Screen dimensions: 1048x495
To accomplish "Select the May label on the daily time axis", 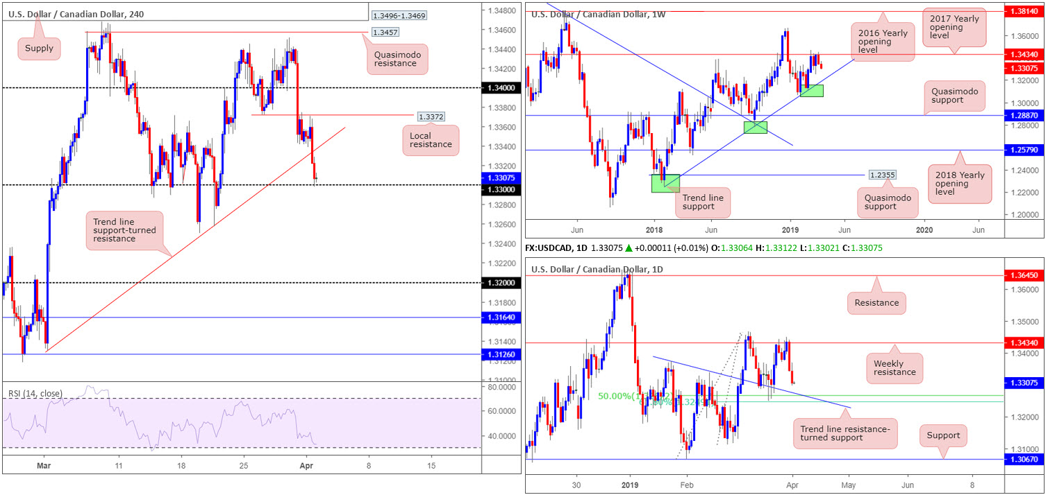I will click(849, 485).
